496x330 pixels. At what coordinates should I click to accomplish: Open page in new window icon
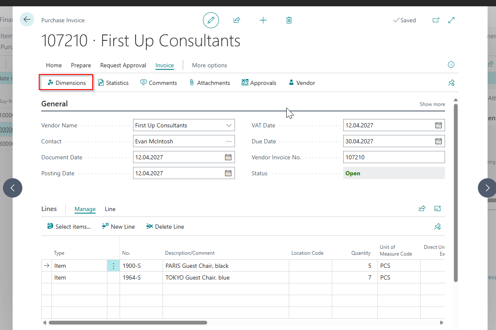[x=436, y=20]
